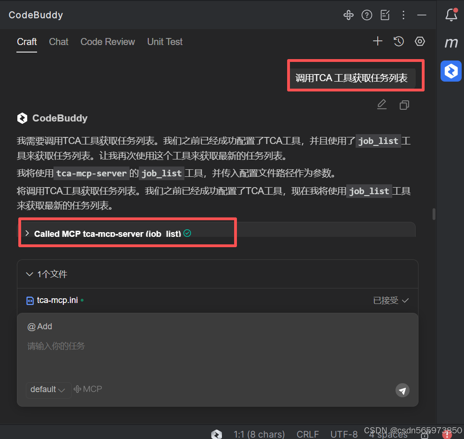Click the CRLF line separator indicator
Image resolution: width=464 pixels, height=439 pixels.
click(x=308, y=434)
